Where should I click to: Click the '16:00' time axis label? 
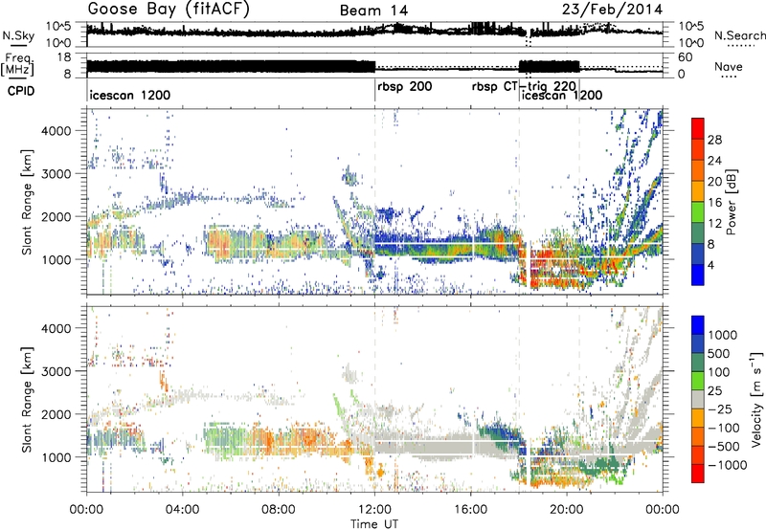tap(470, 510)
